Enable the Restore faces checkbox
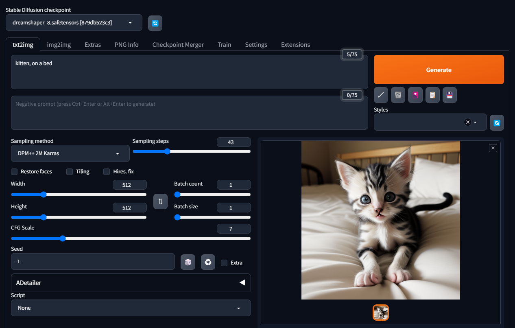515x328 pixels. click(x=14, y=172)
